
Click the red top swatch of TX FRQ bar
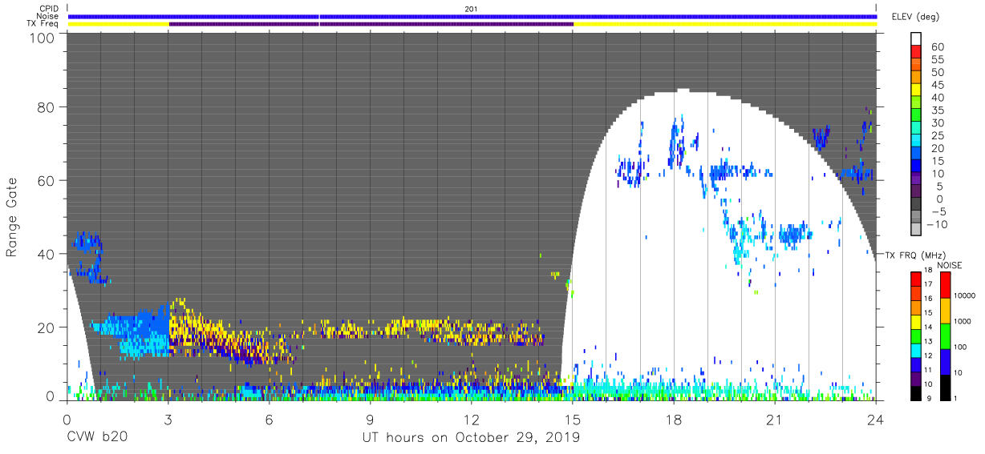(916, 278)
